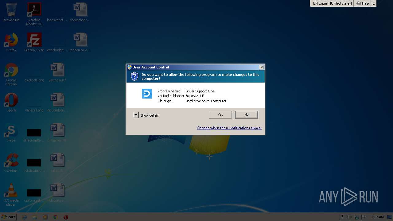Click No in the User Account Control dialog
Image resolution: width=393 pixels, height=221 pixels.
point(247,114)
